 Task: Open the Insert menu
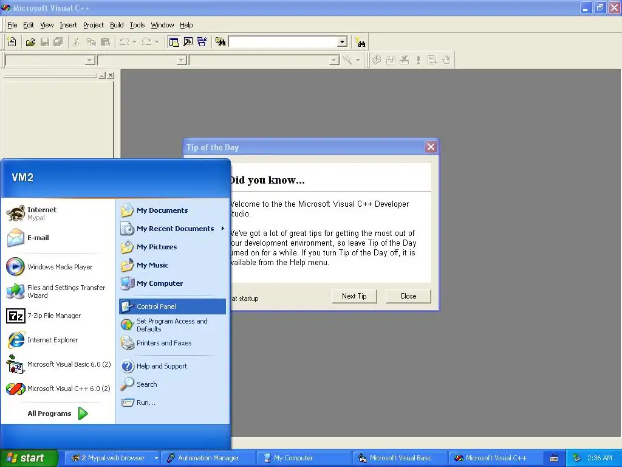tap(68, 25)
